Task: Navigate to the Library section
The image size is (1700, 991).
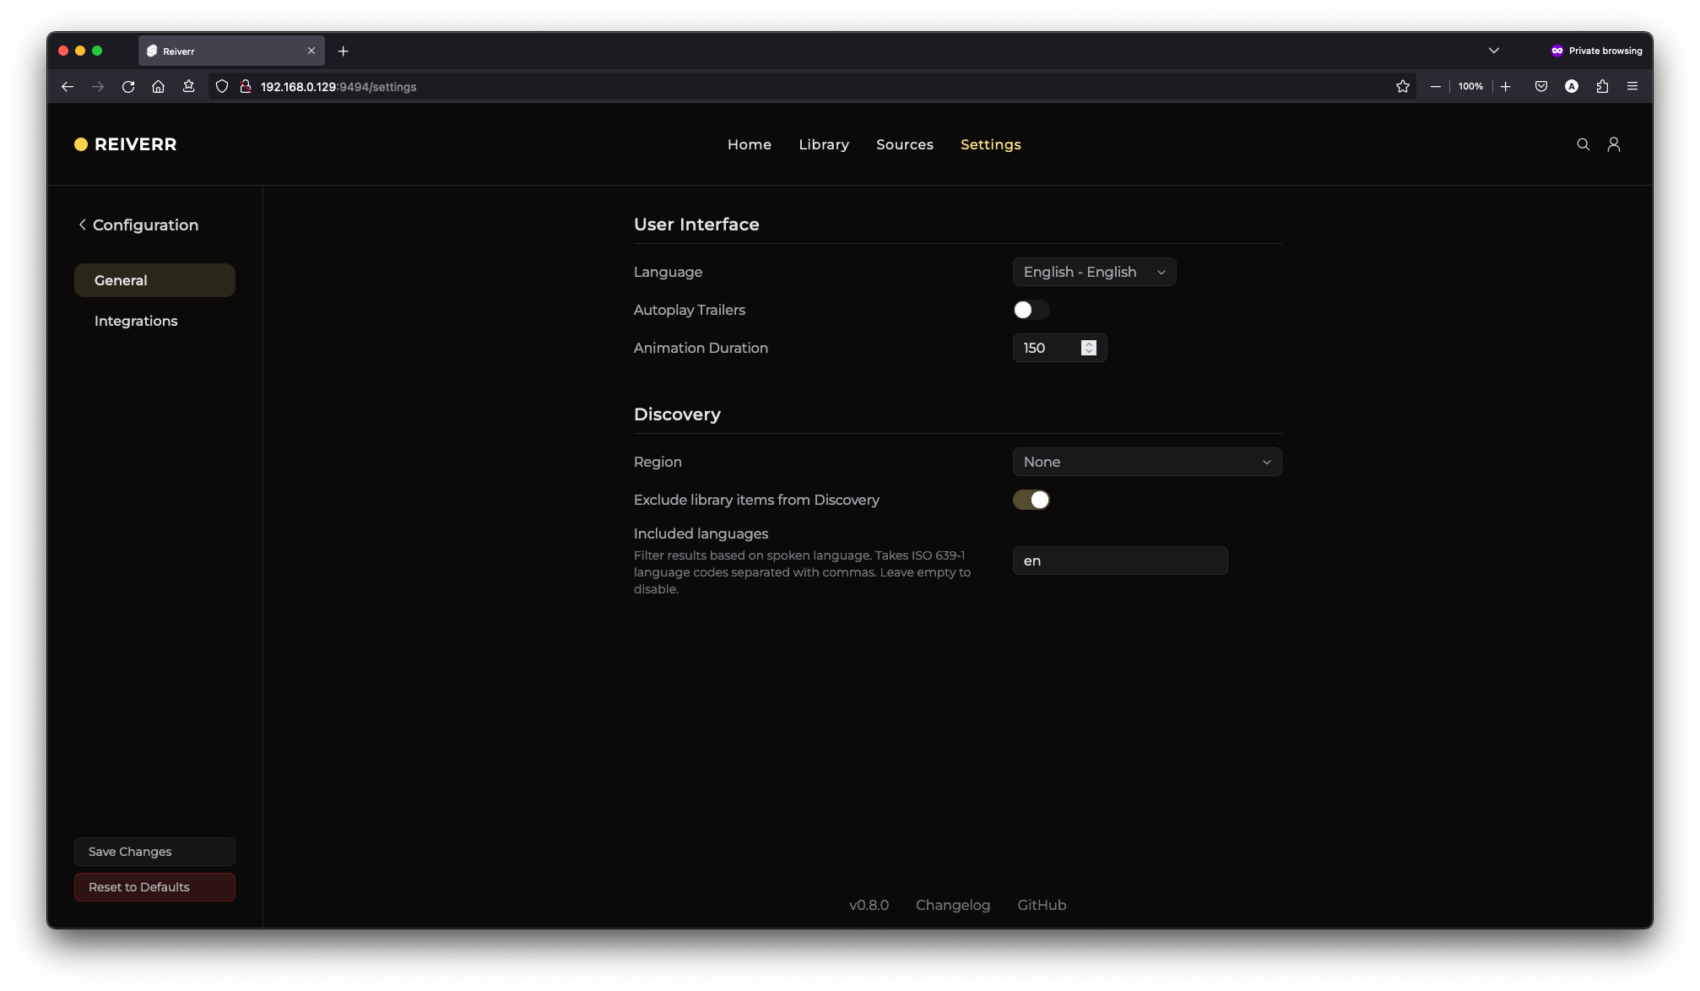Action: pos(824,144)
